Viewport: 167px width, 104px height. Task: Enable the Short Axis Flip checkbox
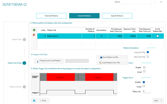(148, 57)
